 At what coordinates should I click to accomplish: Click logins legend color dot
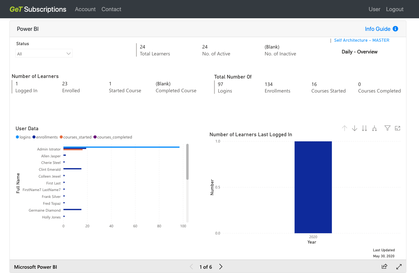click(17, 137)
